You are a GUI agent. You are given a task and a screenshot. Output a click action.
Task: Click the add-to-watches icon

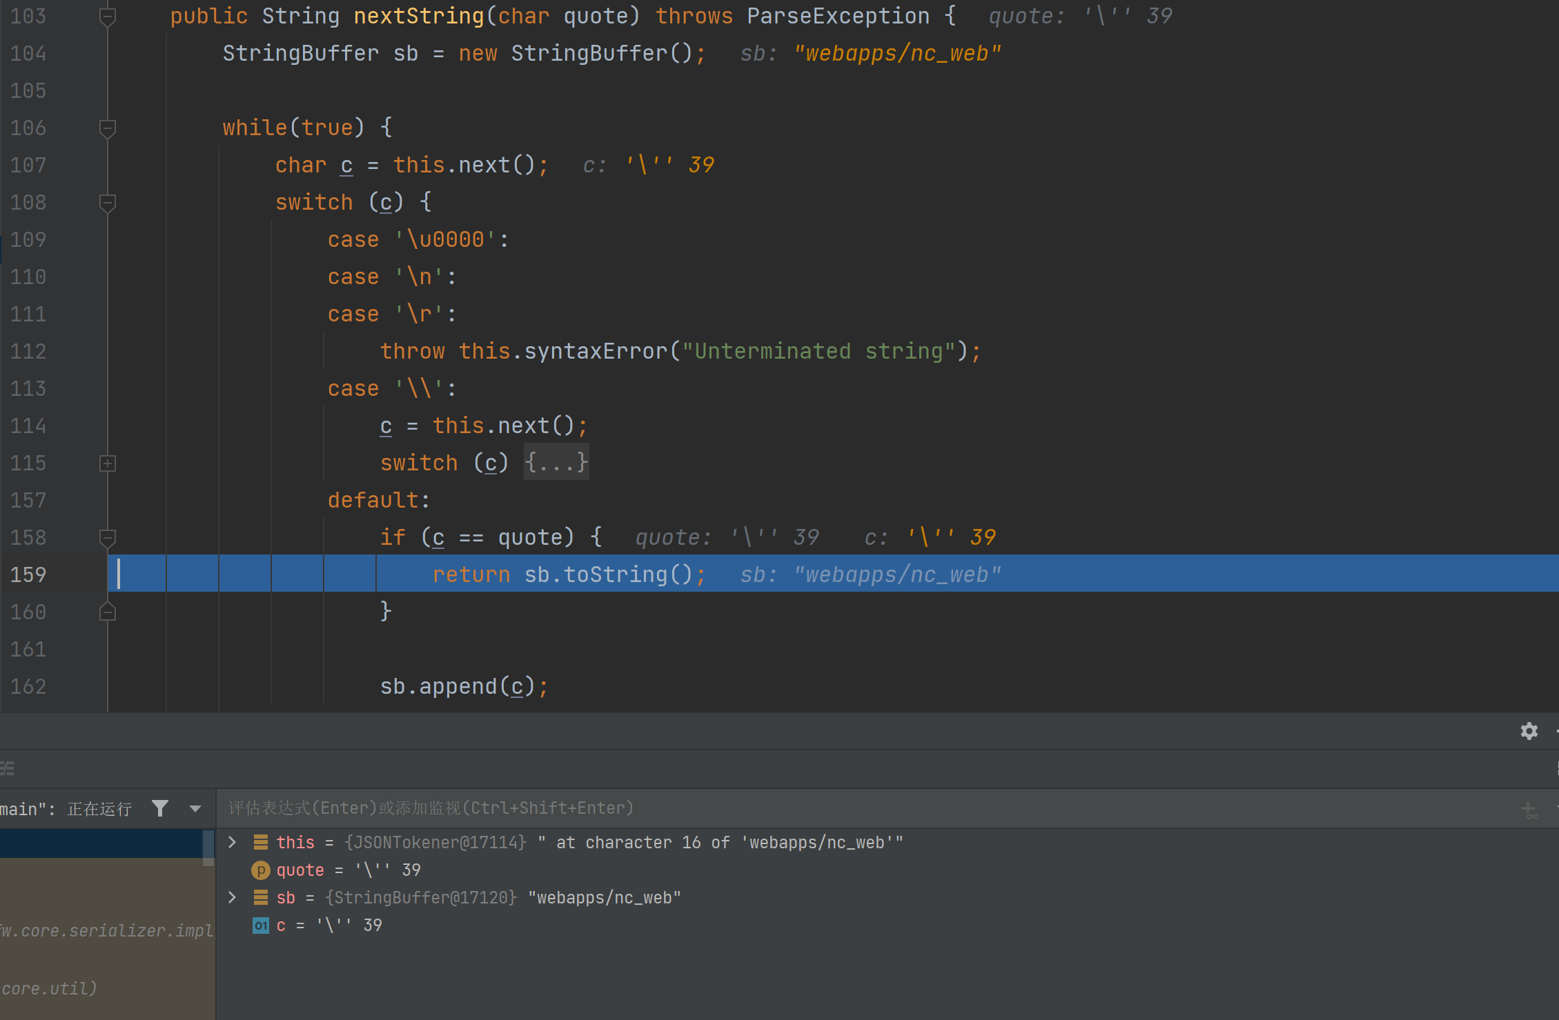tap(1529, 809)
